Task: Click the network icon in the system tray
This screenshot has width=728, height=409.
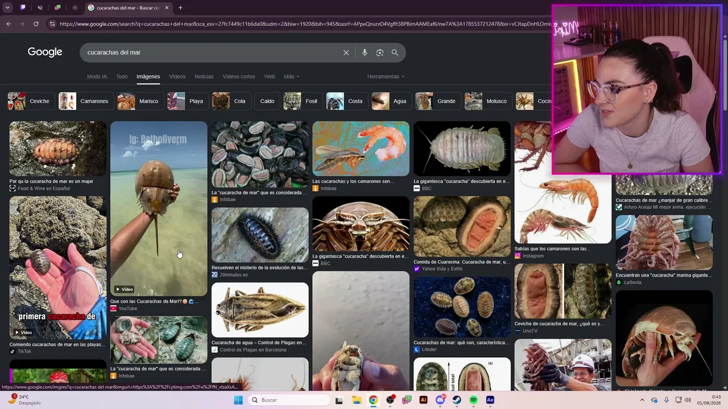Action: click(x=679, y=400)
